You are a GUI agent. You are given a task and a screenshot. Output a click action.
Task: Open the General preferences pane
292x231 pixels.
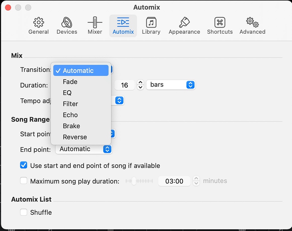click(38, 26)
